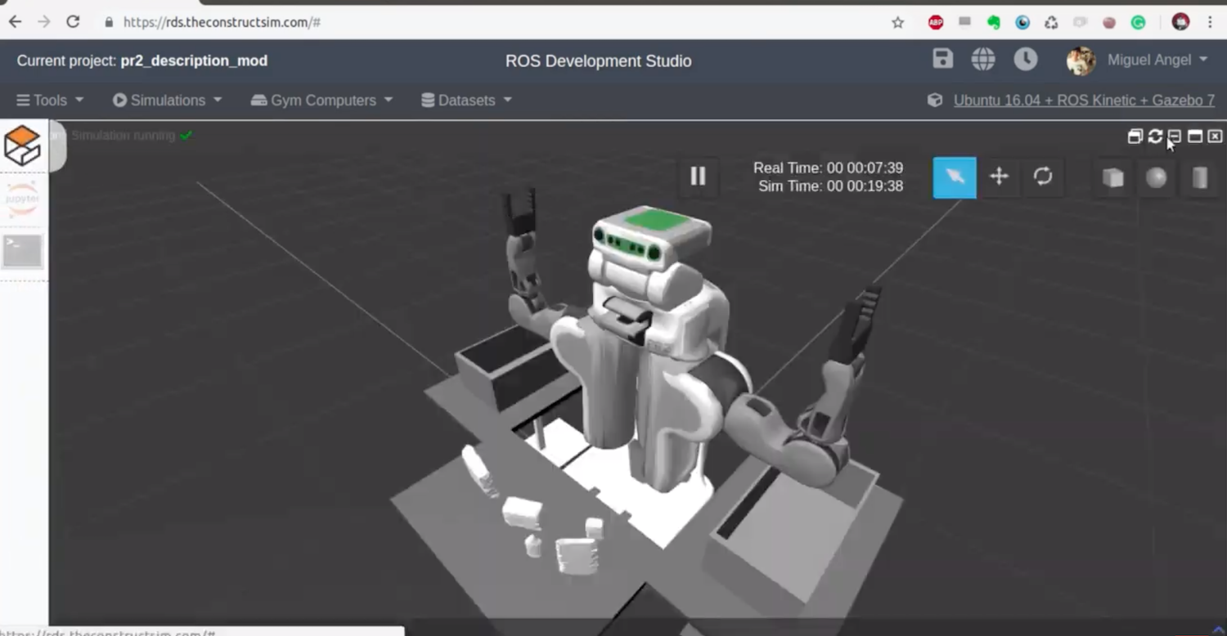The width and height of the screenshot is (1227, 636).
Task: Toggle the gray sidebar collapse handle
Action: pyautogui.click(x=57, y=147)
